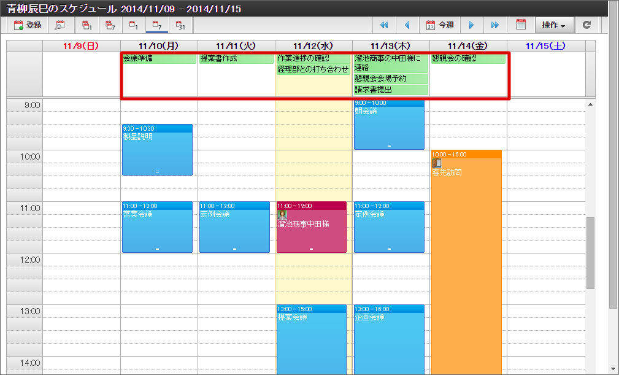Open the 懇親会の確認 task
The image size is (619, 375).
[468, 58]
